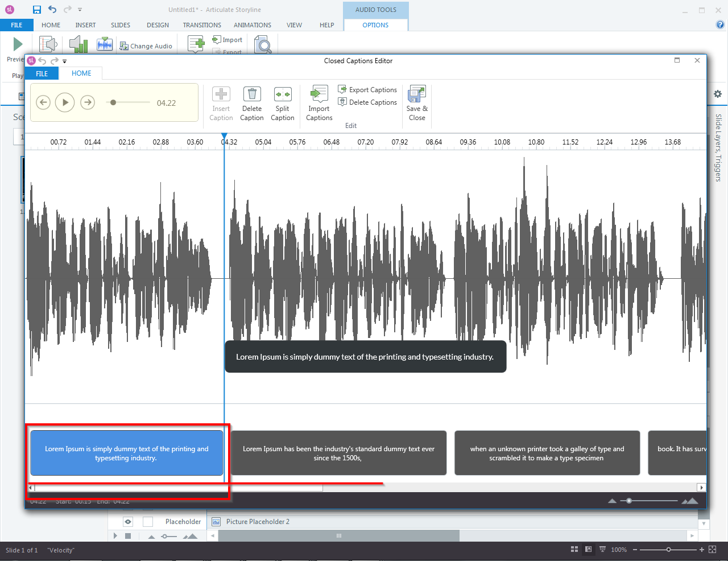728x561 pixels.
Task: Click caption timeline scrollbar right arrow
Action: (x=702, y=488)
